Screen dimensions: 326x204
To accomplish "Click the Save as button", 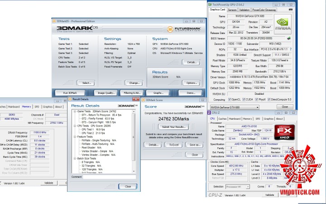I will [x=194, y=145].
